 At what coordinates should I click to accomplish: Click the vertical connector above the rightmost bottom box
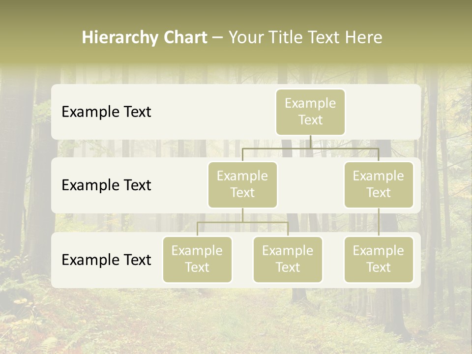(379, 221)
